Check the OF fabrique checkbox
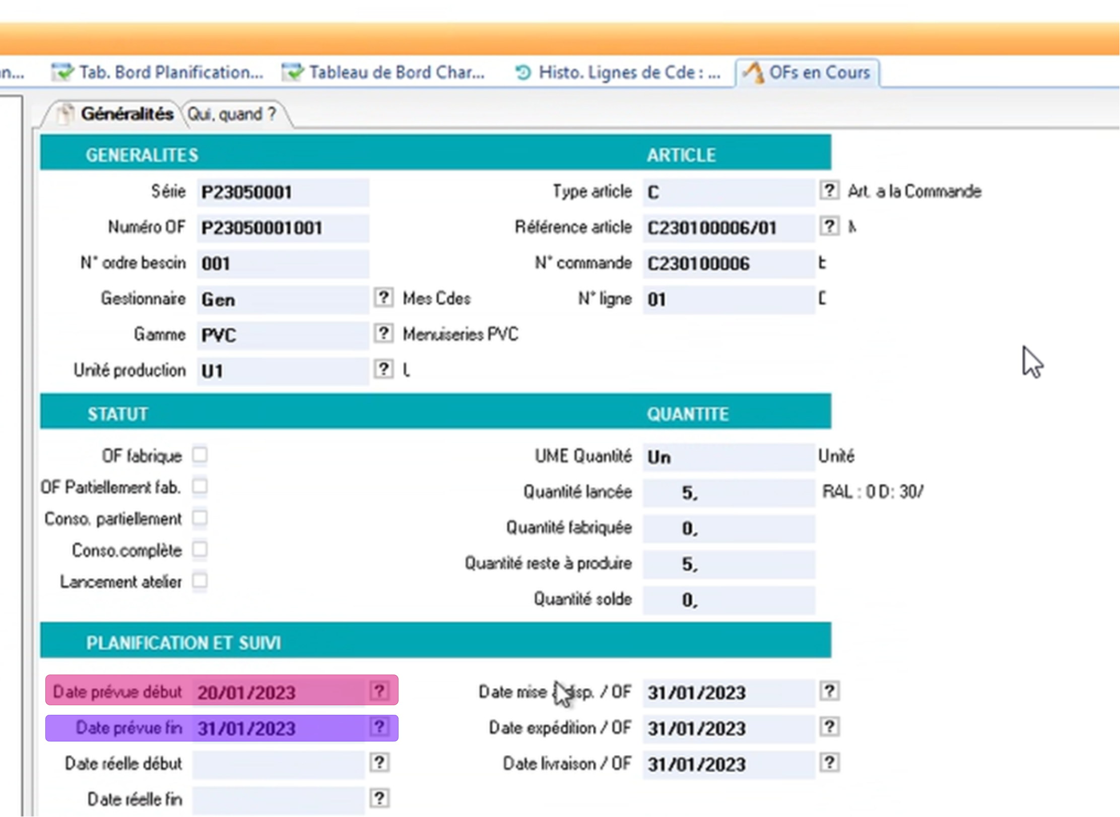The width and height of the screenshot is (1120, 817). [x=200, y=455]
